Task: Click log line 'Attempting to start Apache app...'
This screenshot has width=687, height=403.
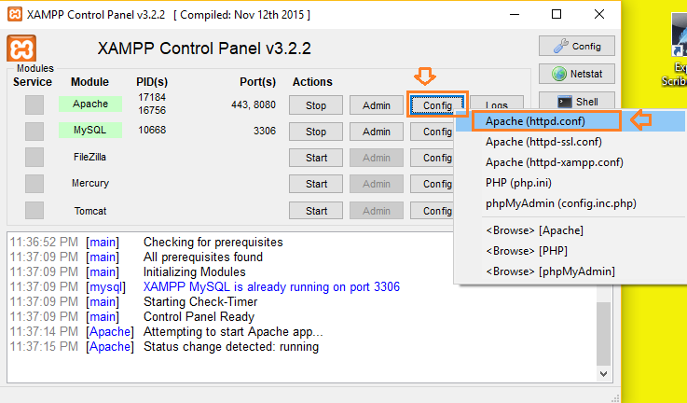Action: point(233,331)
